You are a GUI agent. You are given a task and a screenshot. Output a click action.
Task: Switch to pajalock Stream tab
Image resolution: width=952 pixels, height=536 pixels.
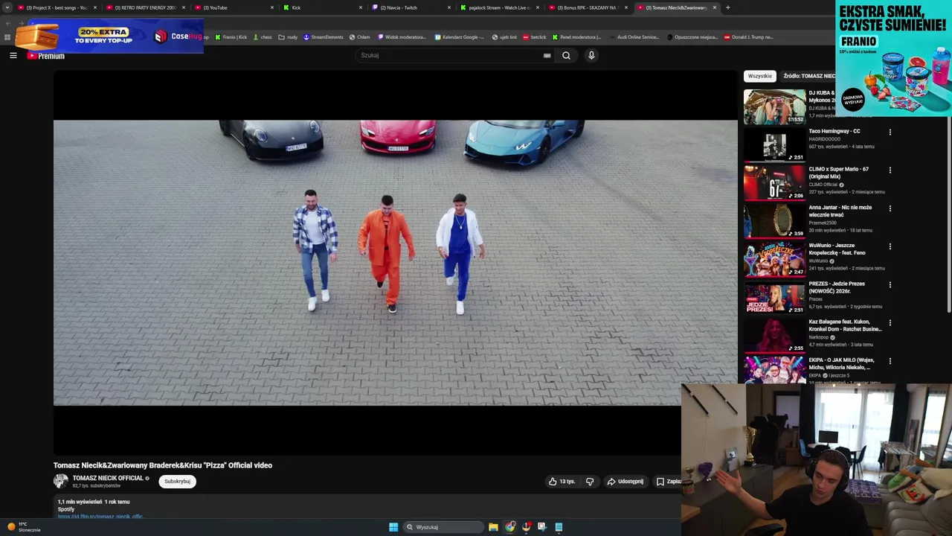click(x=499, y=7)
